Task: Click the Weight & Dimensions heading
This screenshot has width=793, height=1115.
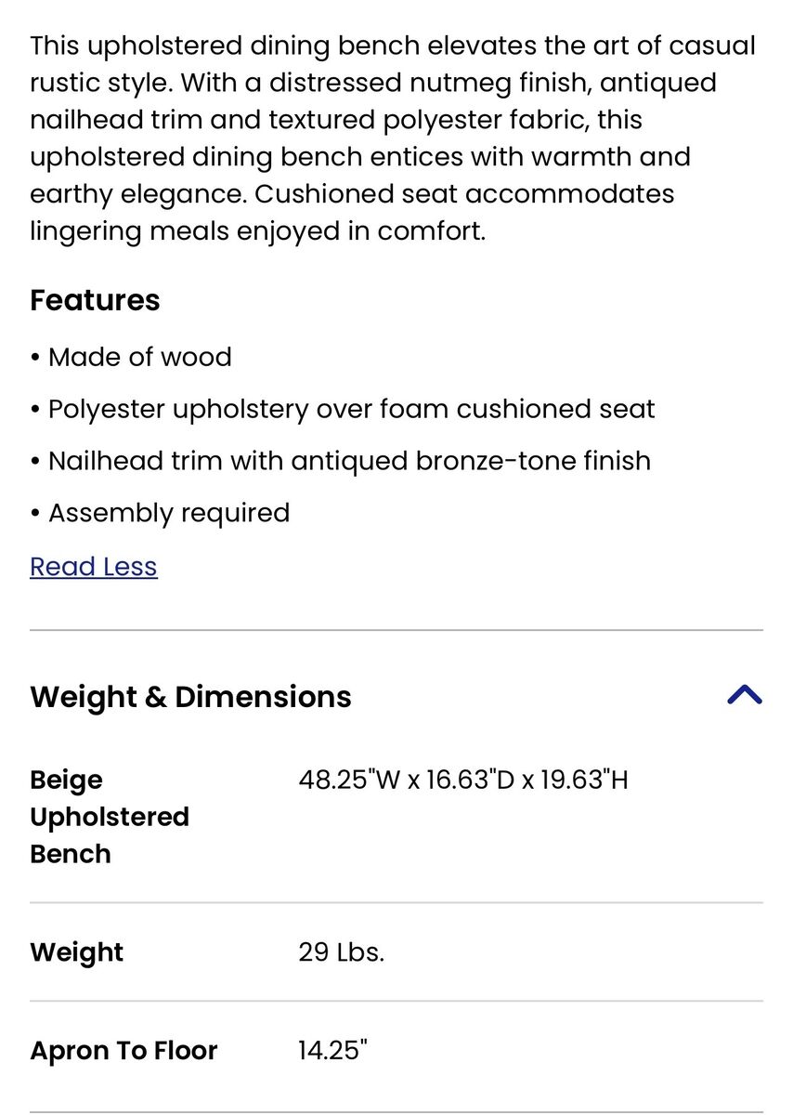Action: [x=190, y=697]
